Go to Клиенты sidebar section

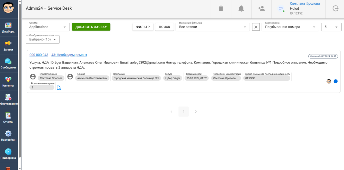8,82
